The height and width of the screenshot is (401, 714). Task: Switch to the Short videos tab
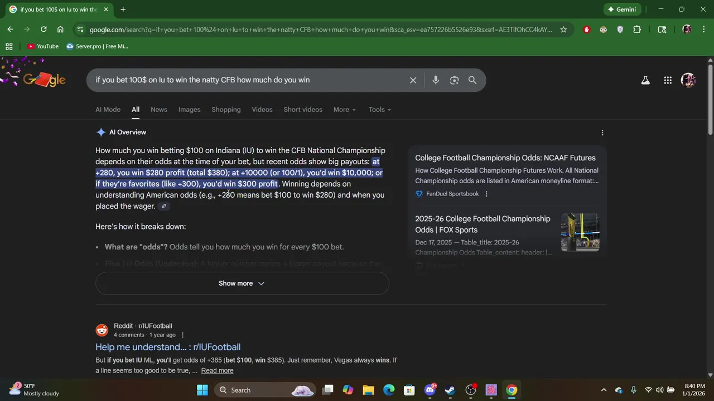(303, 110)
